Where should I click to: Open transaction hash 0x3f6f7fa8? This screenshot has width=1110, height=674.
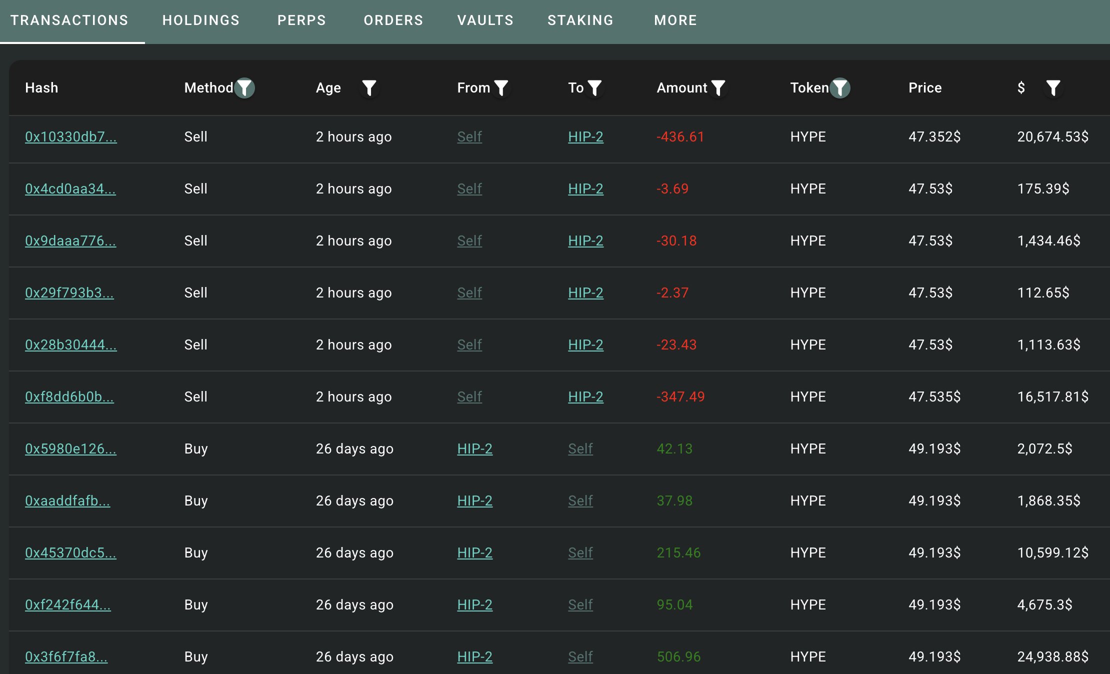point(67,657)
